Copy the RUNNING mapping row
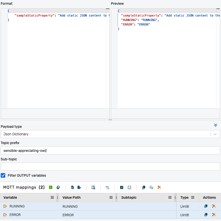This screenshot has width=221, height=221. pyautogui.click(x=206, y=206)
